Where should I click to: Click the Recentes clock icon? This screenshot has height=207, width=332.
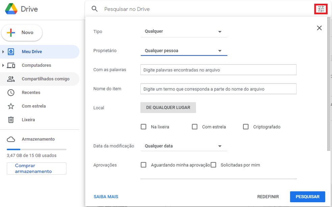pos(11,92)
